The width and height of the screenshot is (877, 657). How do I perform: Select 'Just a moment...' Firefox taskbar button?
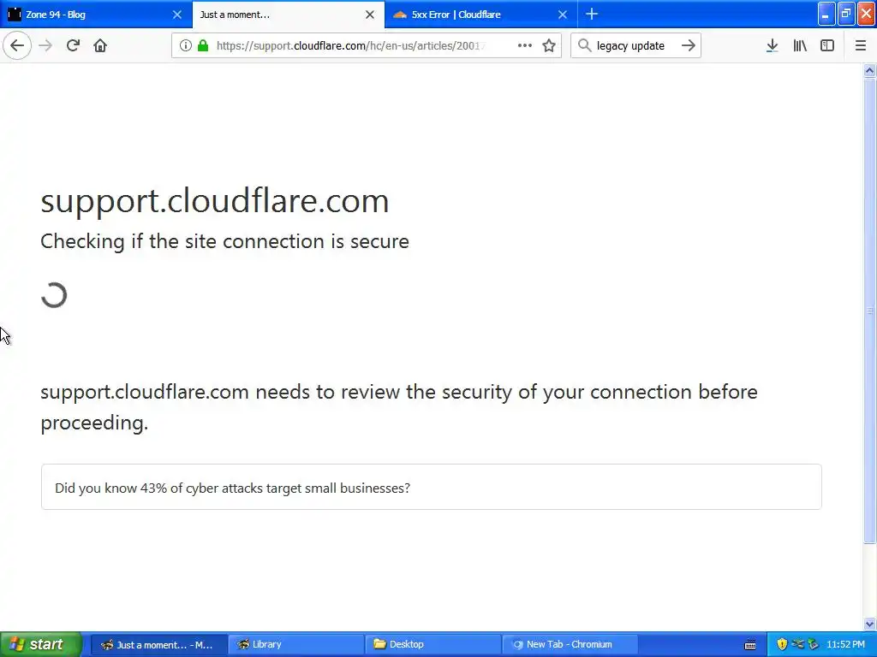coord(158,644)
